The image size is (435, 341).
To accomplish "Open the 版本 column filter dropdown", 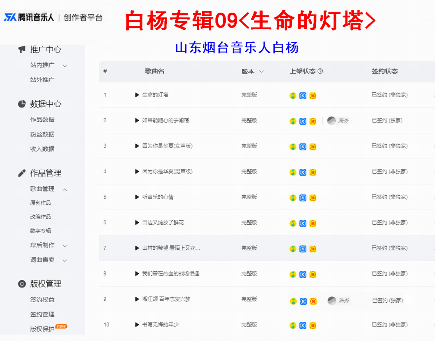I will pos(261,72).
